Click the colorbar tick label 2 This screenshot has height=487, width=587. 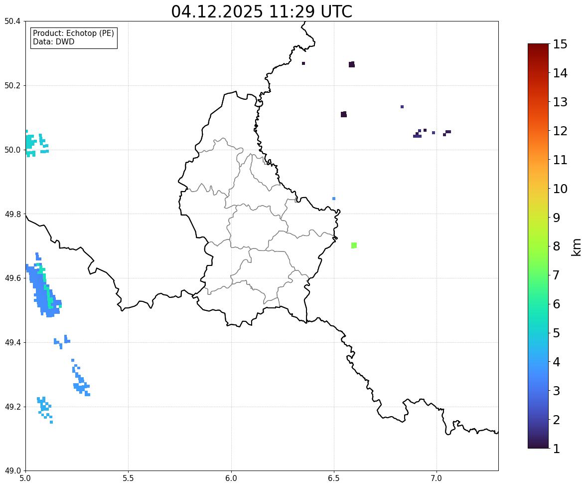tap(557, 420)
